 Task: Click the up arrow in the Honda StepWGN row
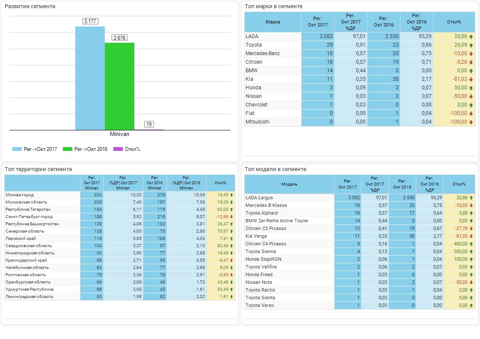click(471, 259)
